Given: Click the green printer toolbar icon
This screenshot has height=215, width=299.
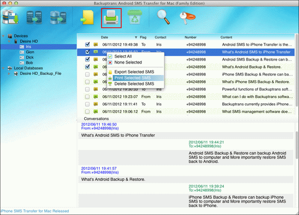Looking at the screenshot, I should [x=111, y=18].
